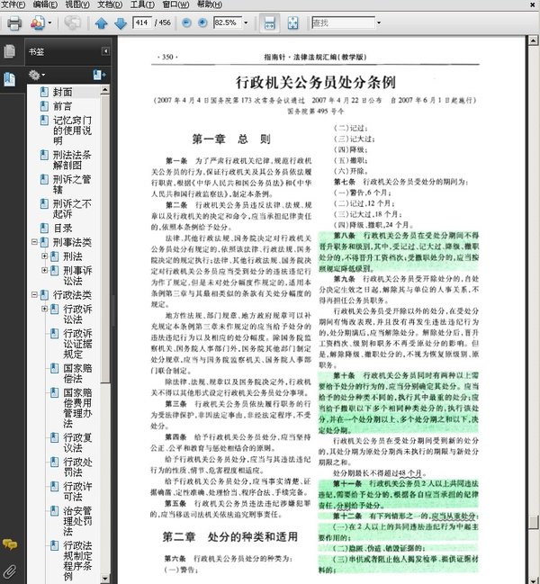The image size is (540, 584).
Task: Click the new bookmark icon
Action: [99, 75]
